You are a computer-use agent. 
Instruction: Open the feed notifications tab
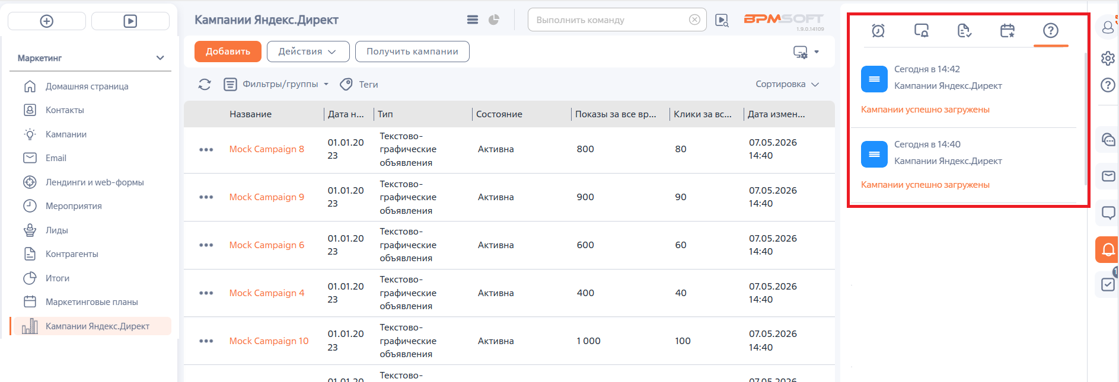pos(922,31)
